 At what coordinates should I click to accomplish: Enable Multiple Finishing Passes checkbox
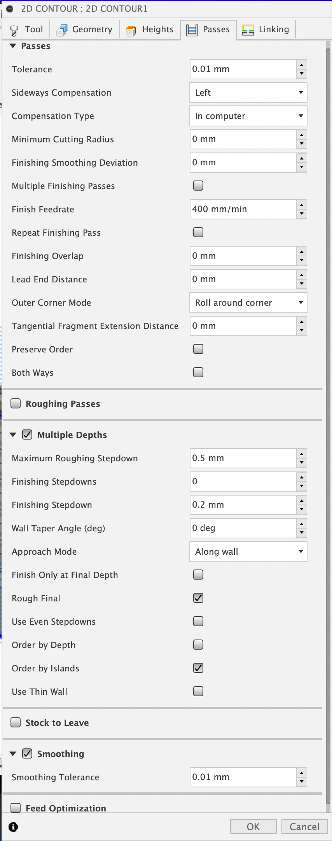[x=198, y=186]
